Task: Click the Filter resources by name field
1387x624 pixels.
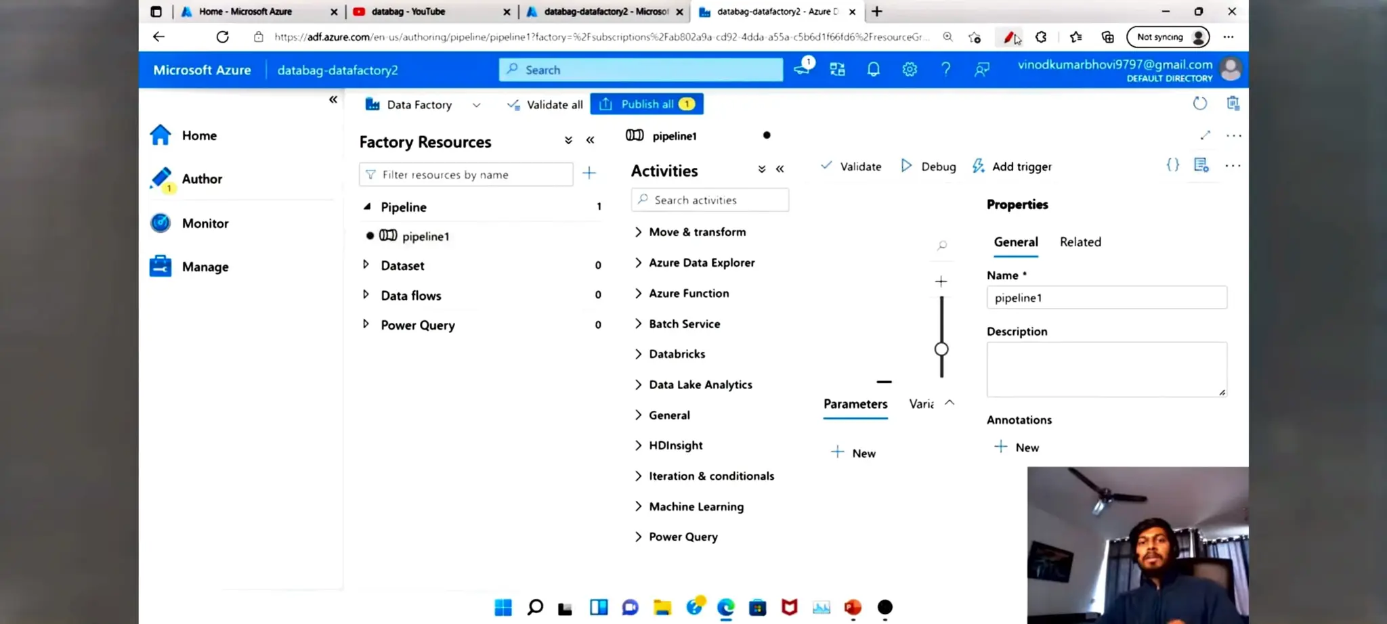Action: [466, 174]
